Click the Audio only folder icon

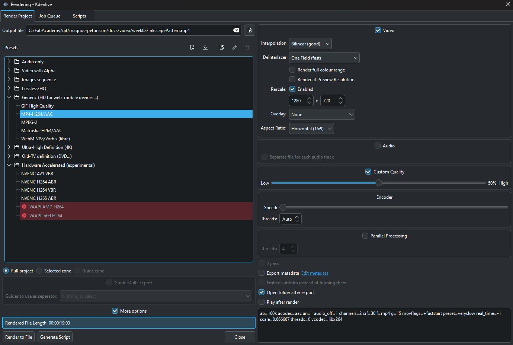17,61
